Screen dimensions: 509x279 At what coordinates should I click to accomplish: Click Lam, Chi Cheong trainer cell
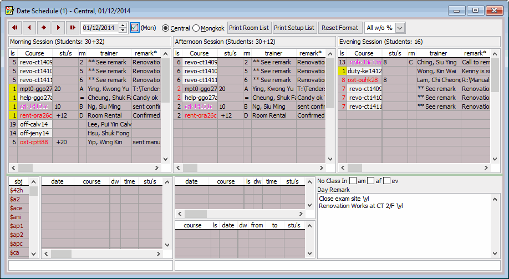pyautogui.click(x=439, y=80)
